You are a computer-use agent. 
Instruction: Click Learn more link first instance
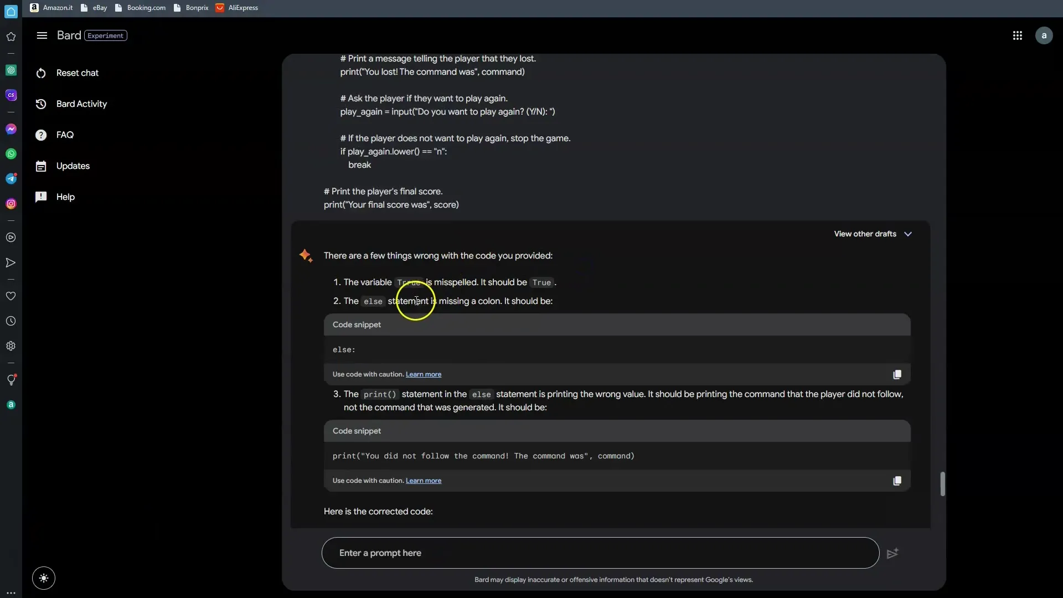point(424,374)
